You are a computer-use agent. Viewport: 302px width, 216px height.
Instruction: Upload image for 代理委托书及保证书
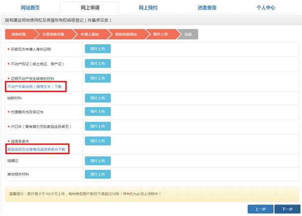point(98,111)
